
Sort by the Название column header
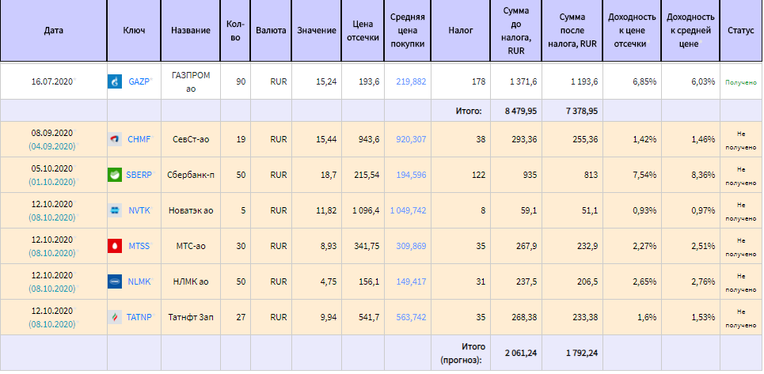[x=191, y=30]
